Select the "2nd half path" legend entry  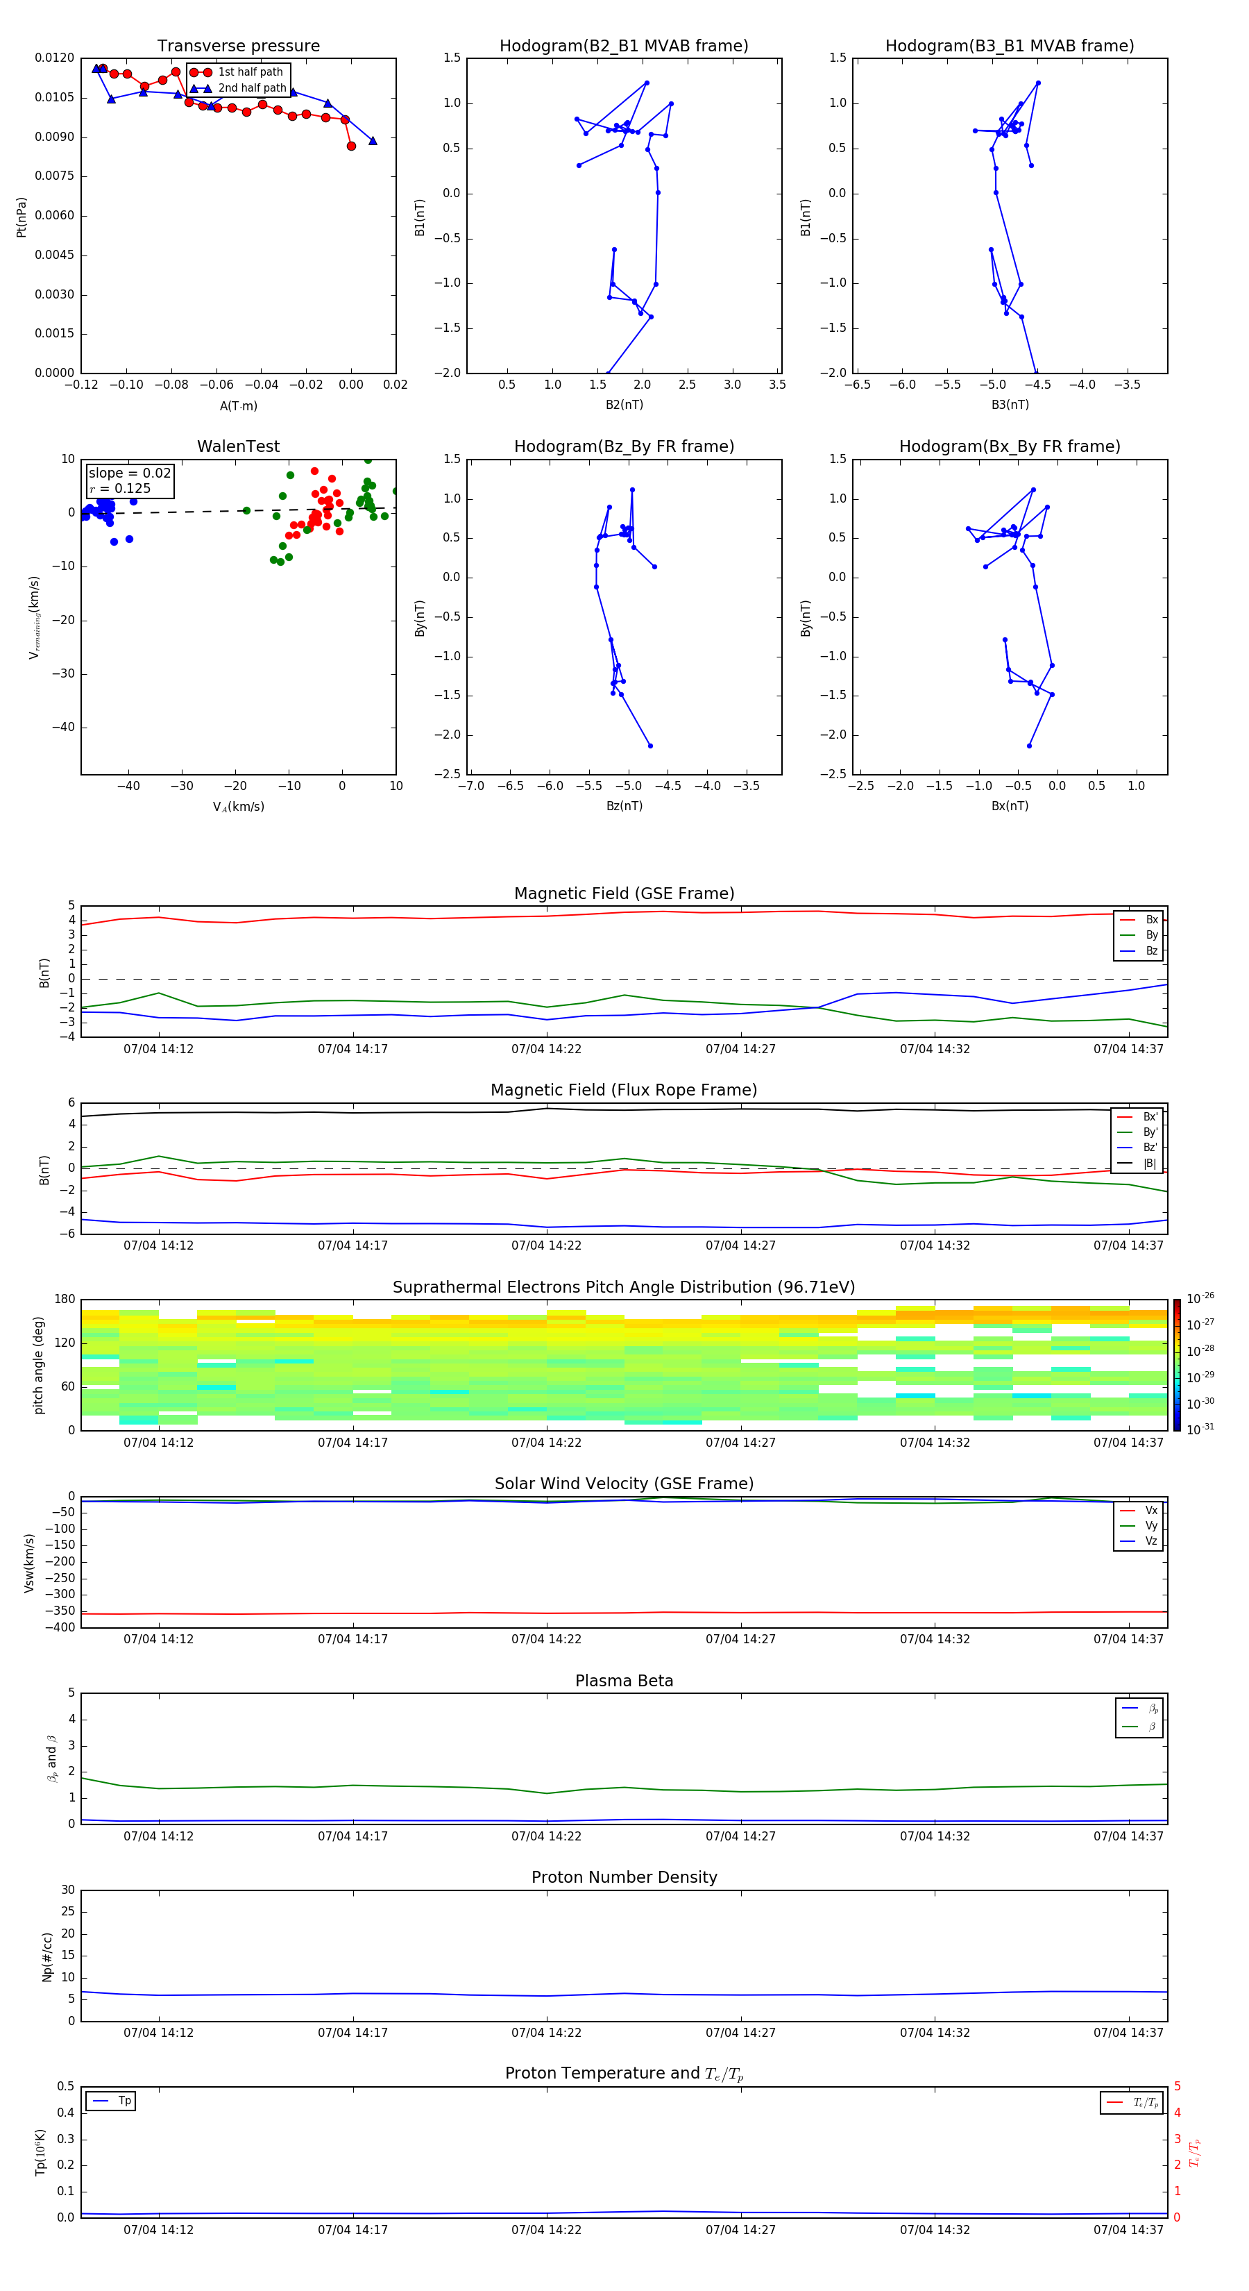[x=238, y=88]
